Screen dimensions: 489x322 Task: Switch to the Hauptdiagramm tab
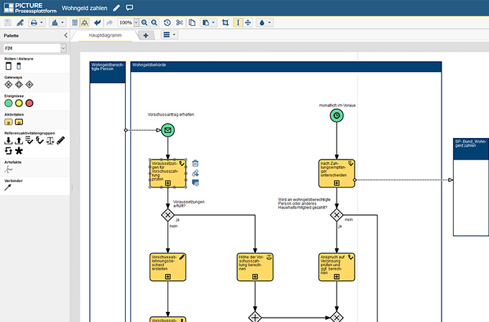(105, 35)
